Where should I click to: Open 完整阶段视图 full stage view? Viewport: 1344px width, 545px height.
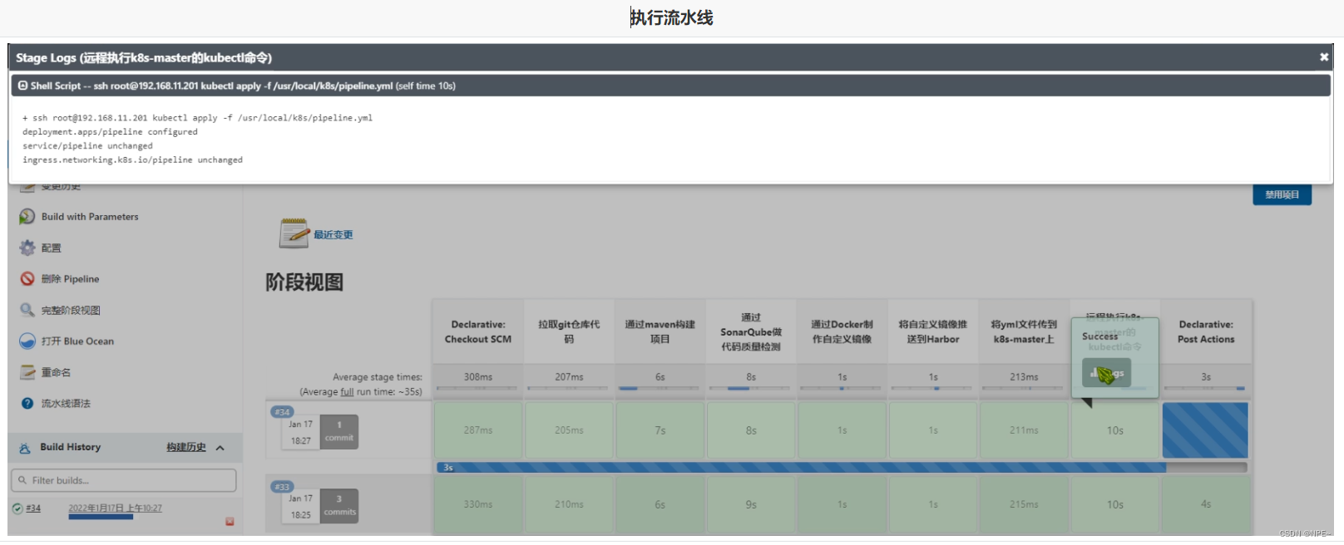71,311
